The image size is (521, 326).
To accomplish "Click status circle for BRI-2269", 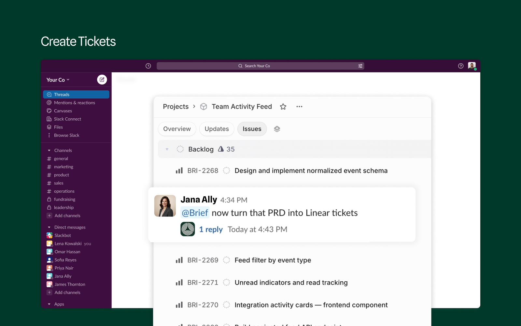I will (x=227, y=260).
